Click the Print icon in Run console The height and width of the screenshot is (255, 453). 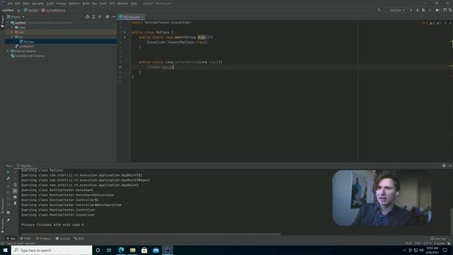[16, 197]
